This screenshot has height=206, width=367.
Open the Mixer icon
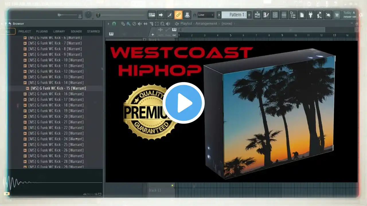tap(284, 15)
